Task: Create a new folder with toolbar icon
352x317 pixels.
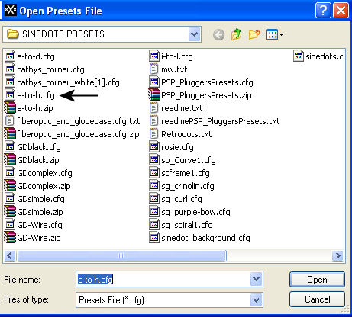Action: point(254,34)
